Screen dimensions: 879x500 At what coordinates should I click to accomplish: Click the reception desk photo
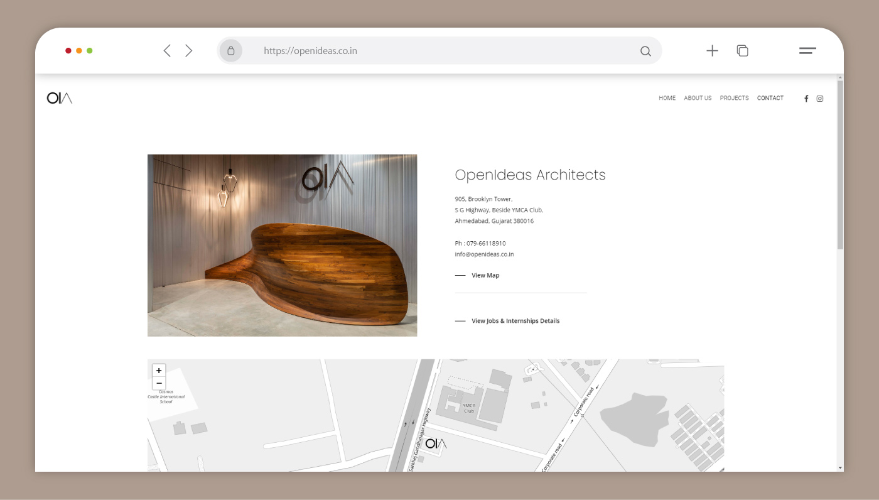pyautogui.click(x=282, y=246)
